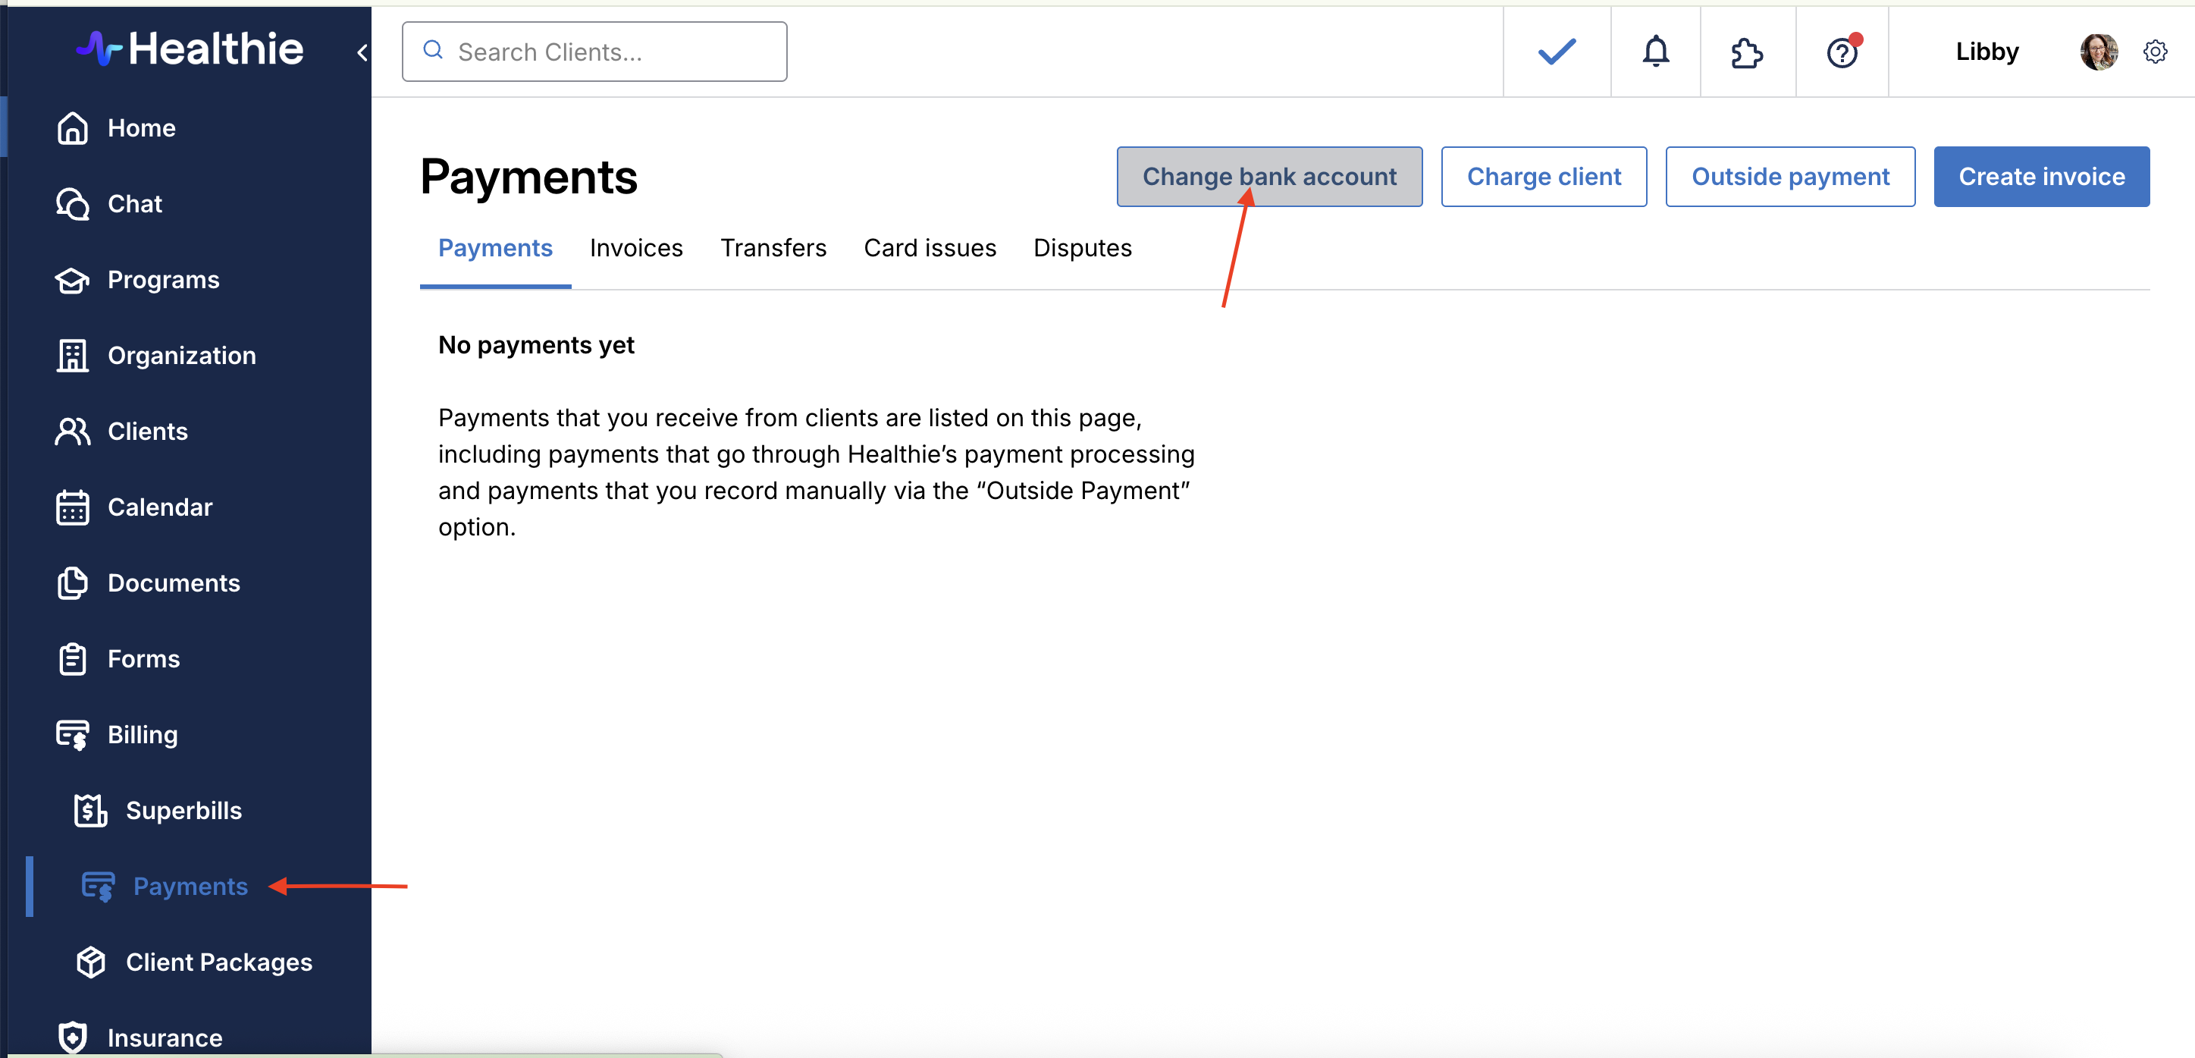Collapse the sidebar with the chevron arrow
This screenshot has height=1058, width=2195.
click(362, 53)
